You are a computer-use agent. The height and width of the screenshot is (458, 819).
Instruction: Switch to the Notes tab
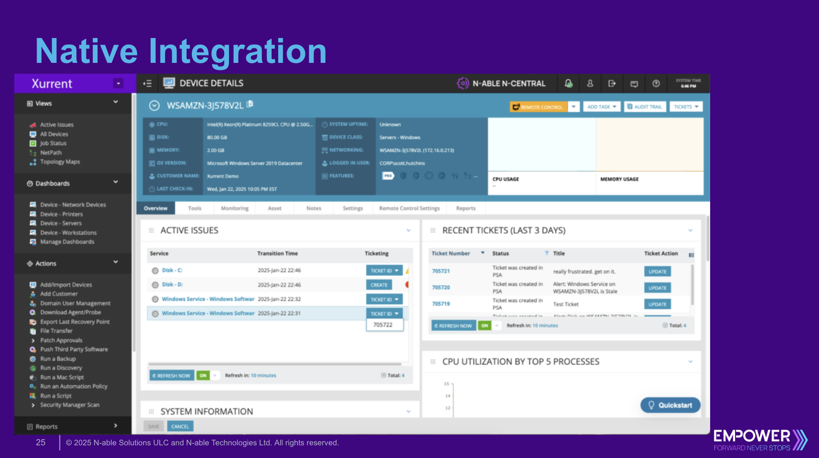click(x=314, y=208)
